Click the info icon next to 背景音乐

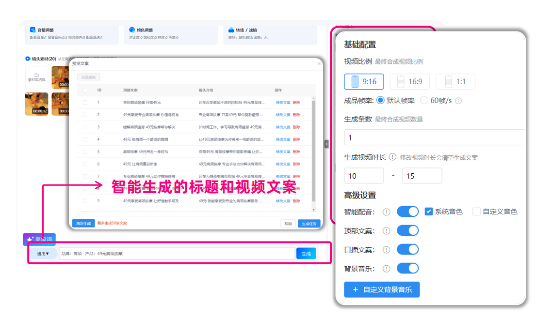386,269
